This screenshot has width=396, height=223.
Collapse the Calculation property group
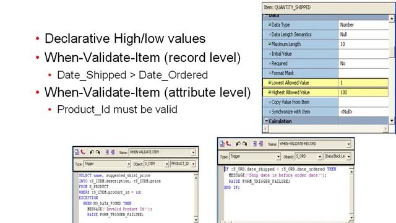point(266,121)
